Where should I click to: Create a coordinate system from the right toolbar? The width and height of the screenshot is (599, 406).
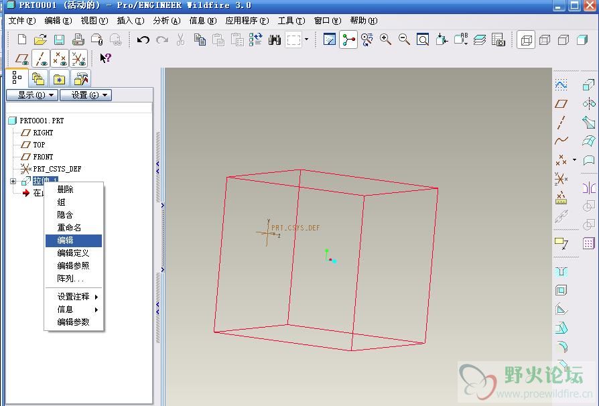pyautogui.click(x=561, y=179)
